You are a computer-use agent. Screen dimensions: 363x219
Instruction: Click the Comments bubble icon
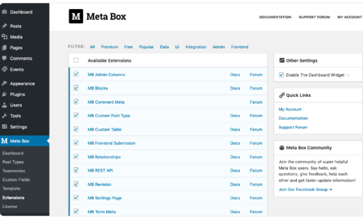[4, 58]
